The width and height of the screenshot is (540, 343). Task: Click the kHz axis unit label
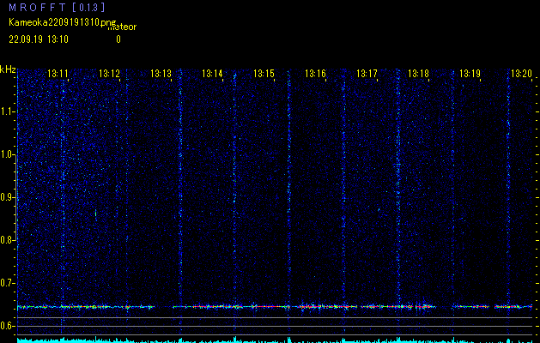[x=8, y=69]
